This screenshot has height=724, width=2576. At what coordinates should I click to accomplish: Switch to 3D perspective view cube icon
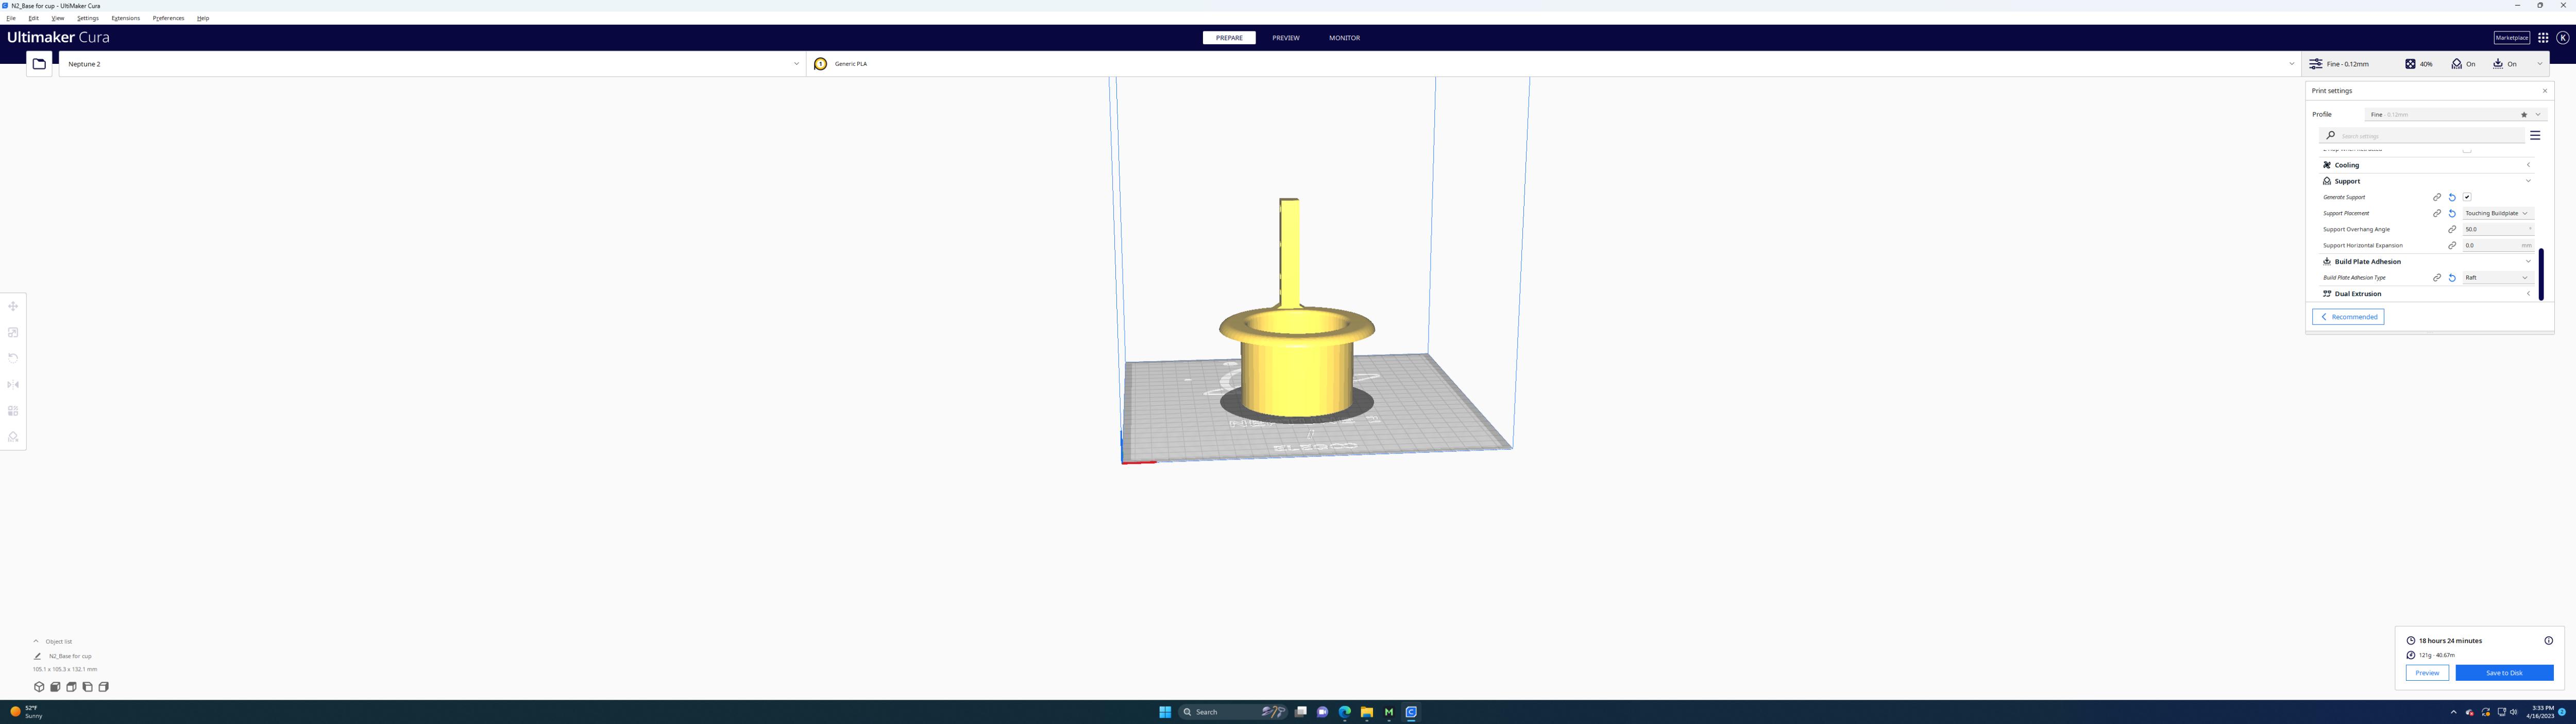(x=39, y=687)
